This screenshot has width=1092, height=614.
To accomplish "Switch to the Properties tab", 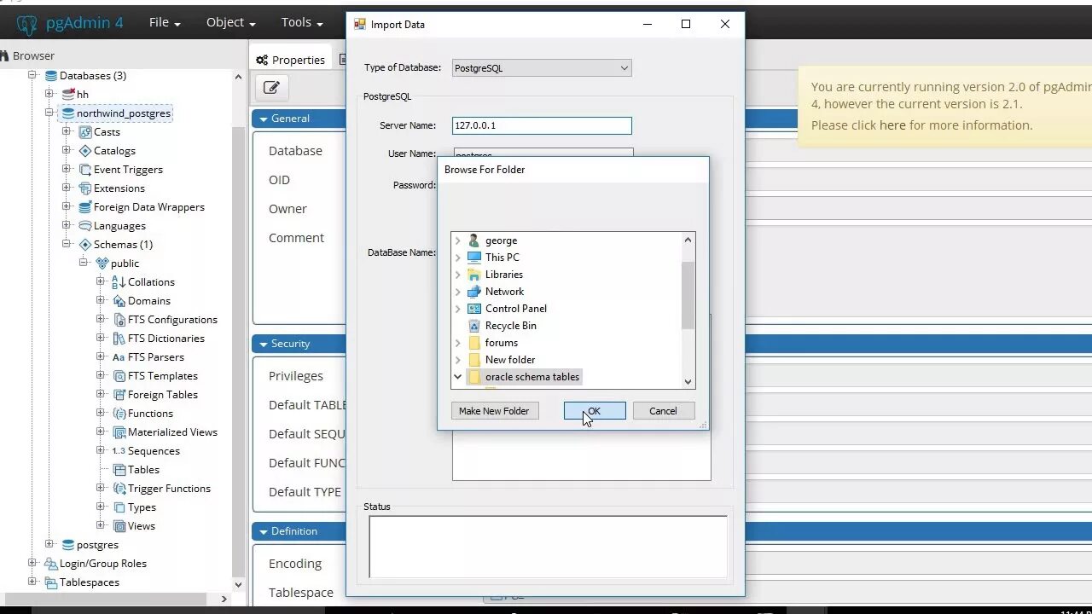I will [x=290, y=60].
